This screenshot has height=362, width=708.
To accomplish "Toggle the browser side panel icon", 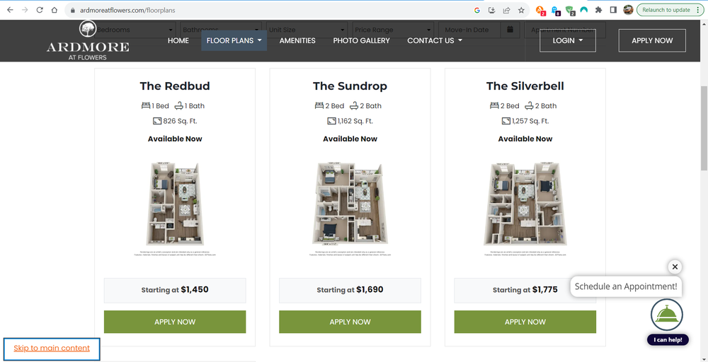I will pos(613,11).
